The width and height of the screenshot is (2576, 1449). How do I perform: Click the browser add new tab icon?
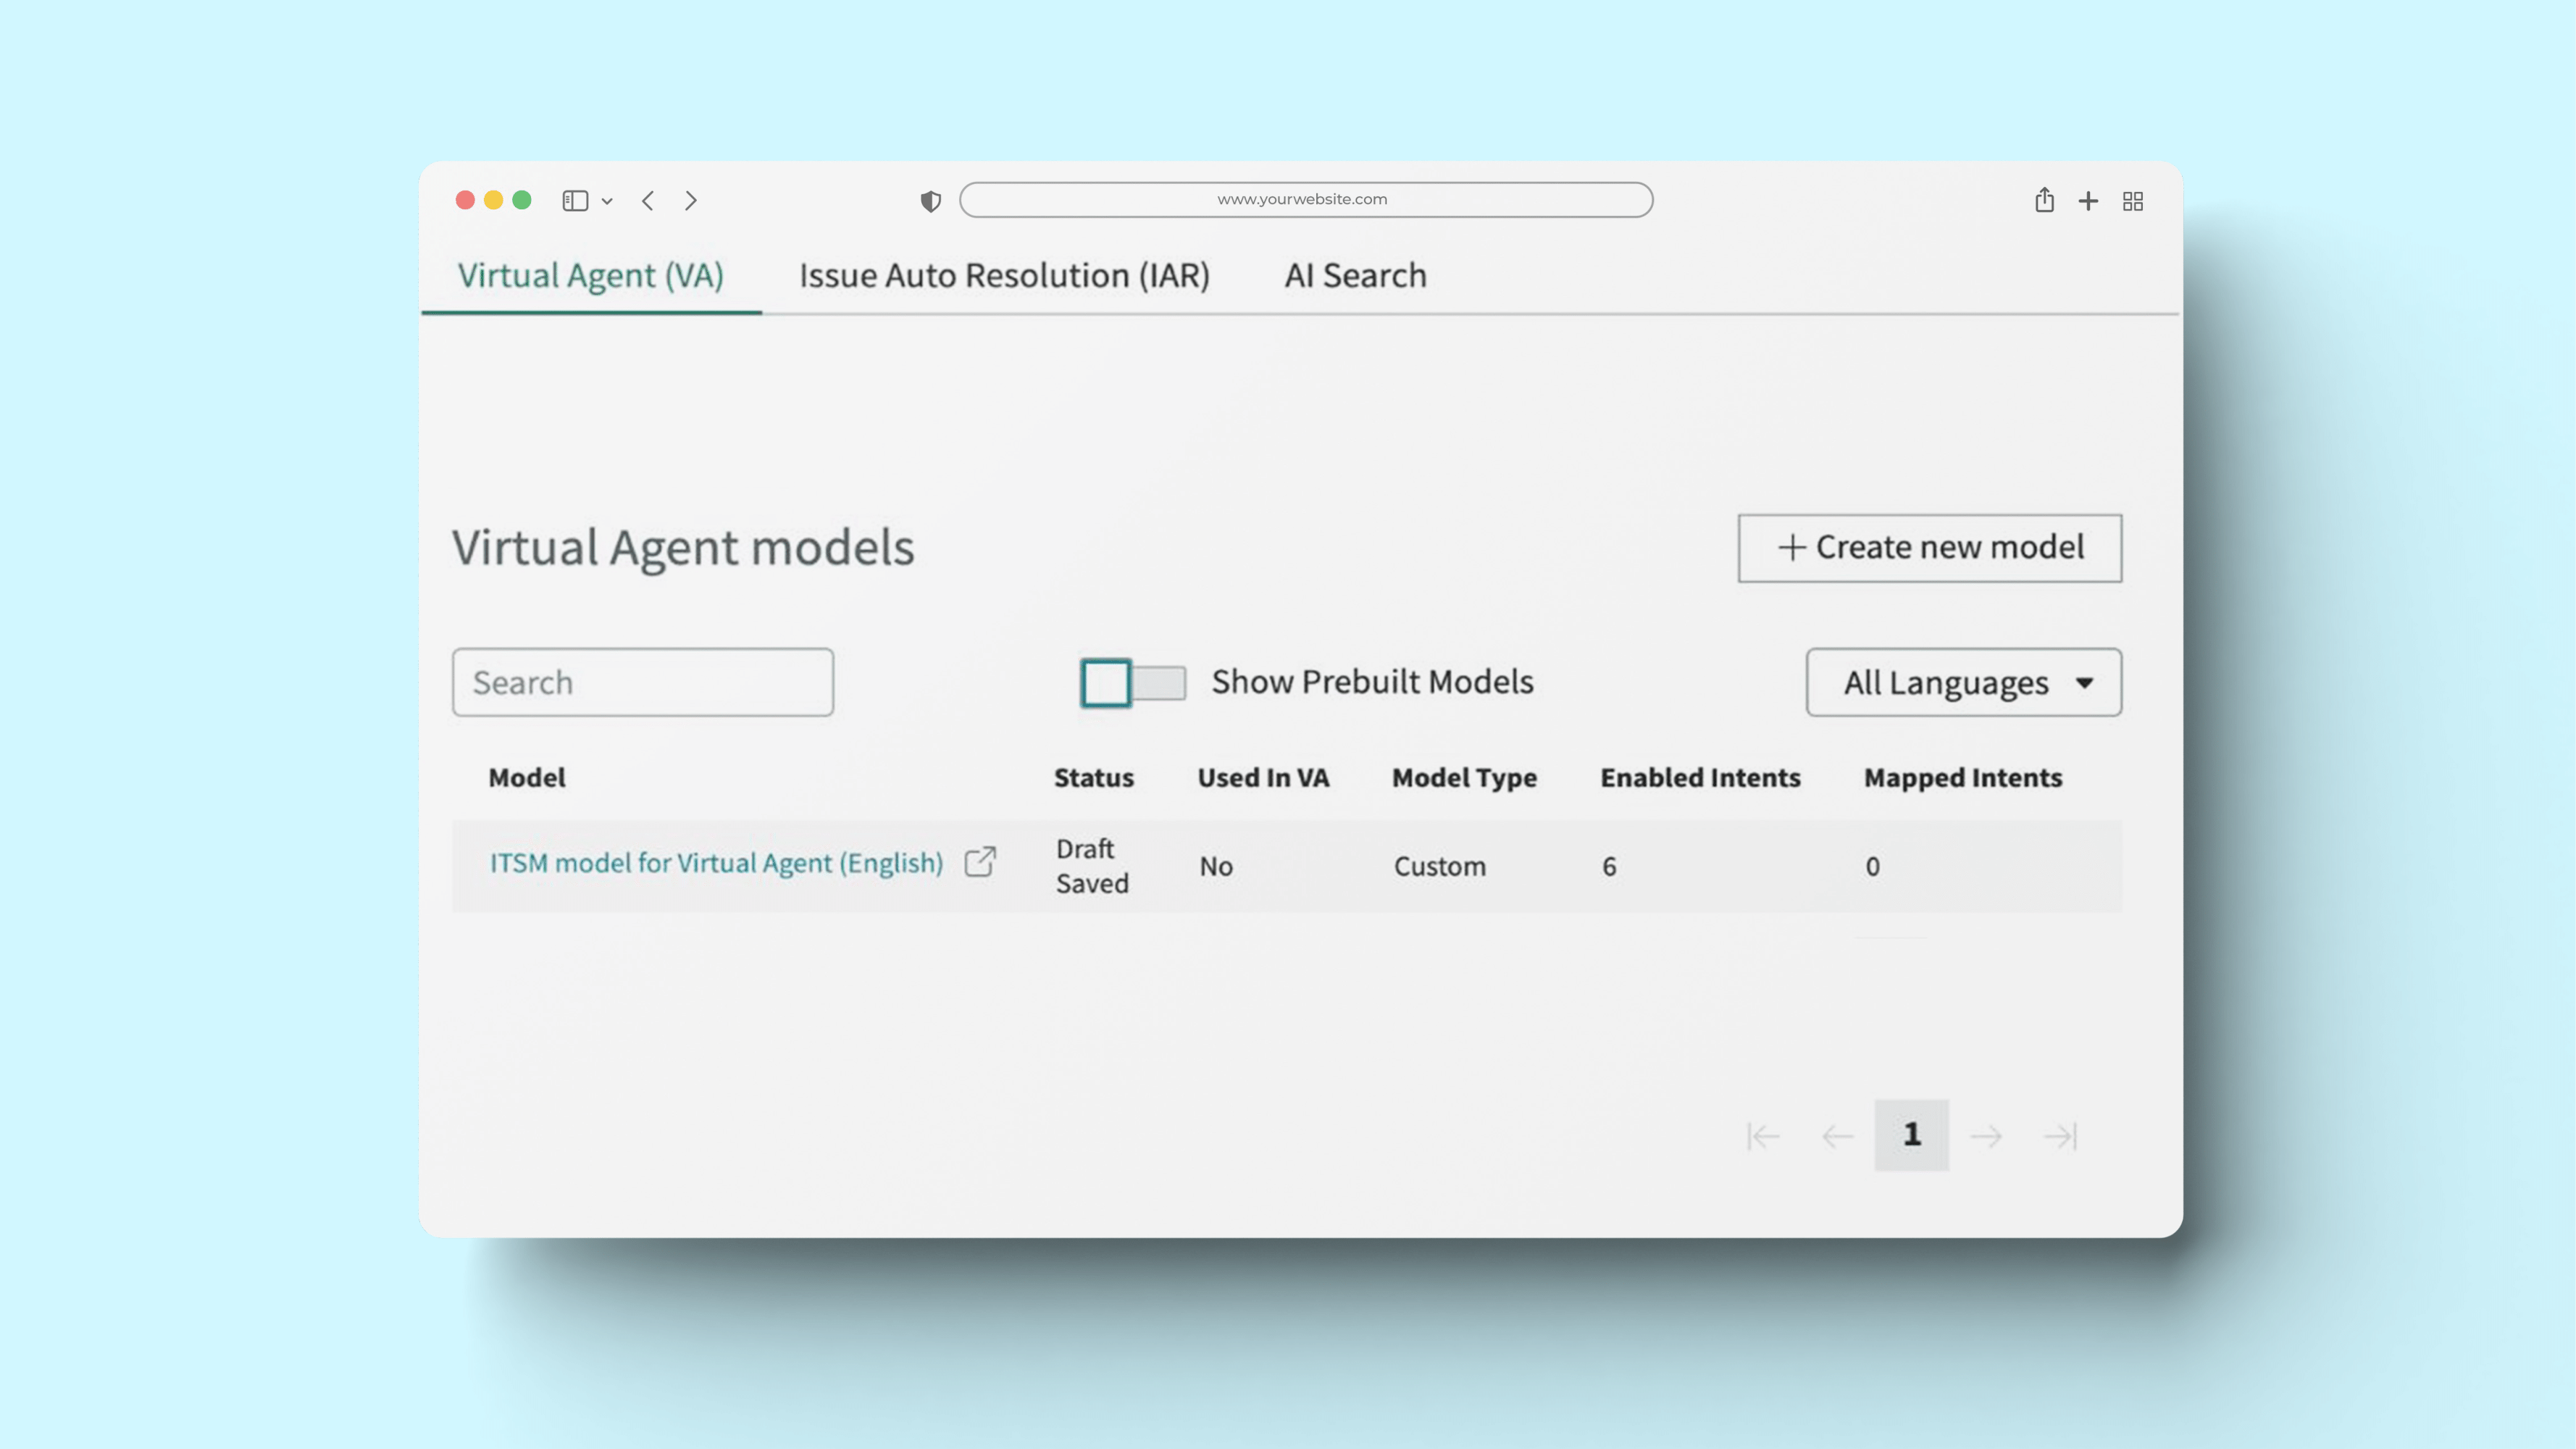coord(2089,200)
